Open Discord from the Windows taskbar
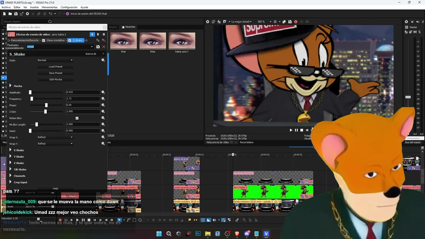This screenshot has width=425, height=239. tap(247, 234)
